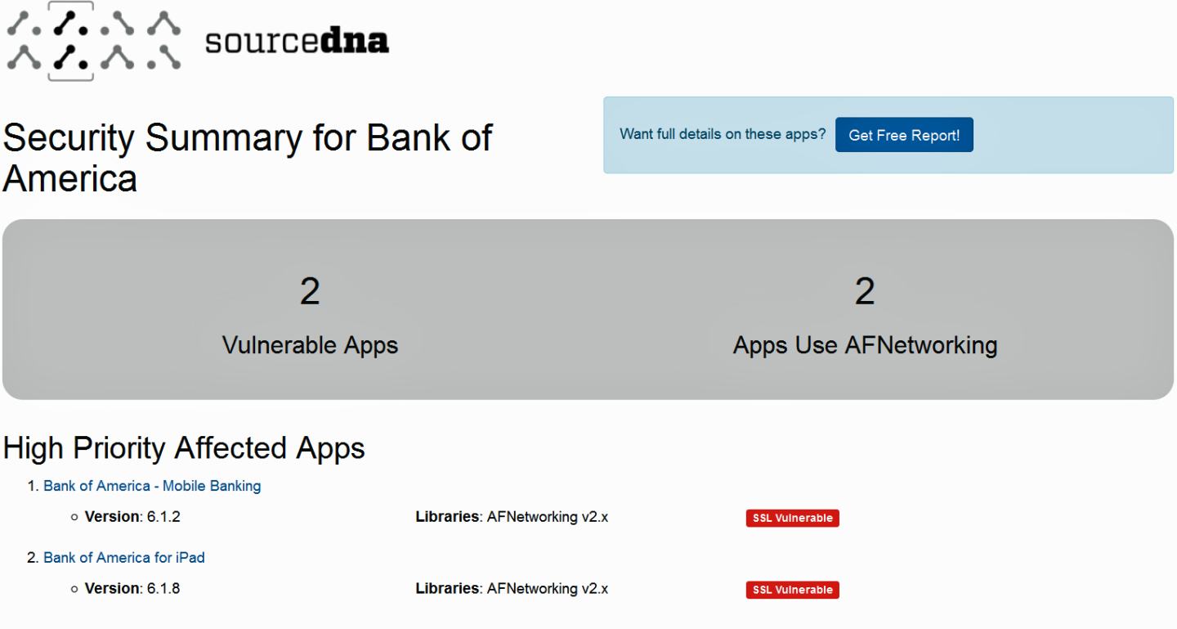This screenshot has height=629, width=1177.
Task: Expand the AFNetworking v2.x library entry
Action: click(x=547, y=517)
